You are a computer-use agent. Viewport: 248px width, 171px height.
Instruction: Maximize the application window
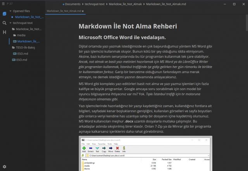point(234,4)
